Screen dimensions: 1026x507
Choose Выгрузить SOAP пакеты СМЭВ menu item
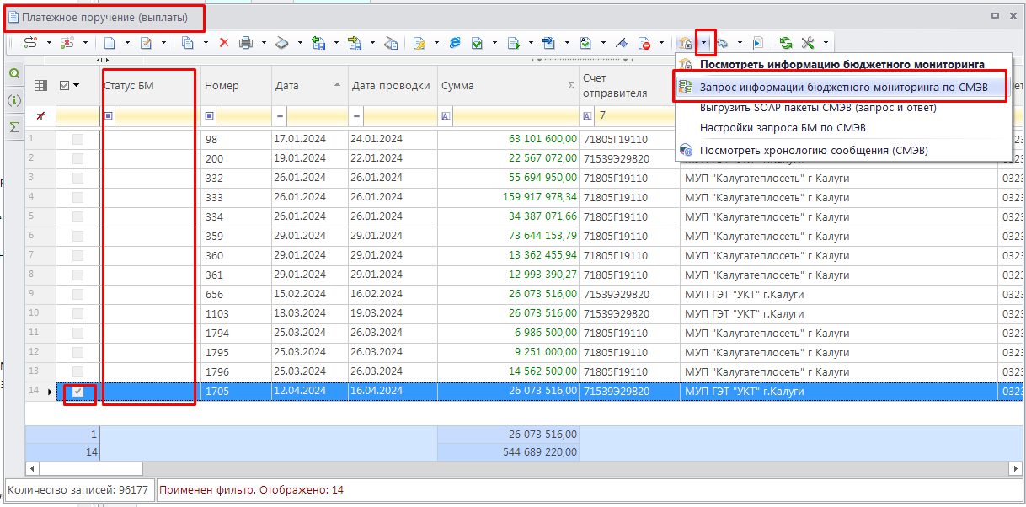(842, 107)
